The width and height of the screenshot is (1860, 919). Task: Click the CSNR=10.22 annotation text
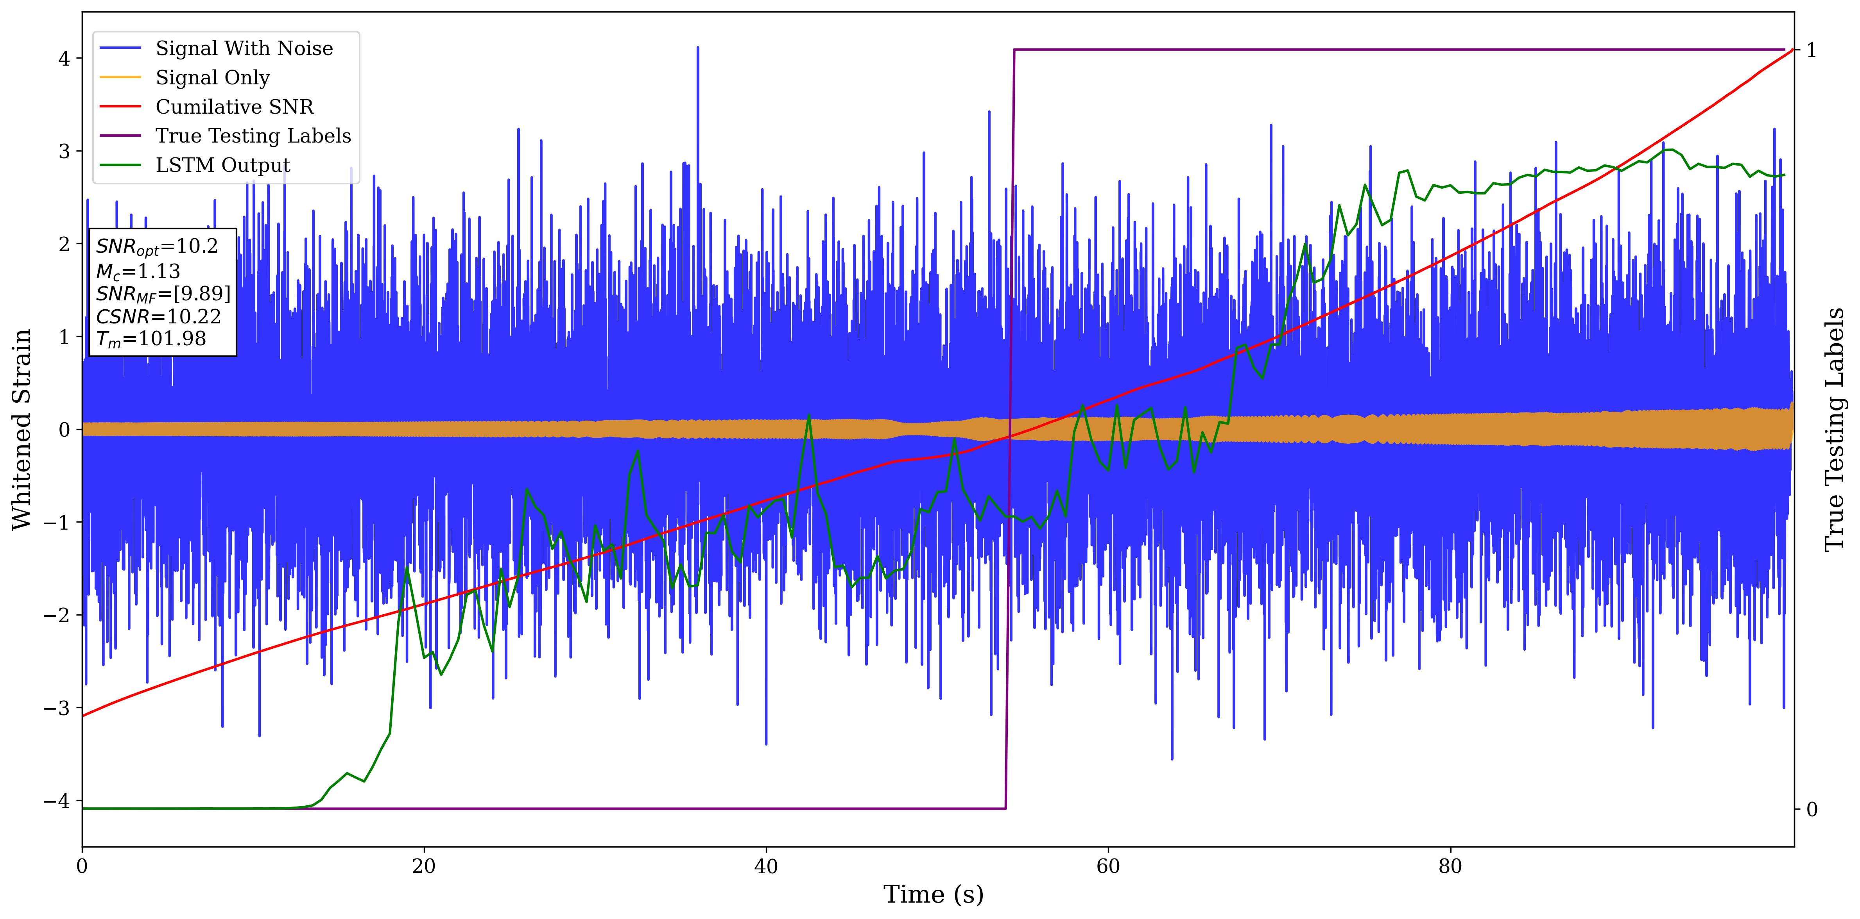tap(158, 317)
